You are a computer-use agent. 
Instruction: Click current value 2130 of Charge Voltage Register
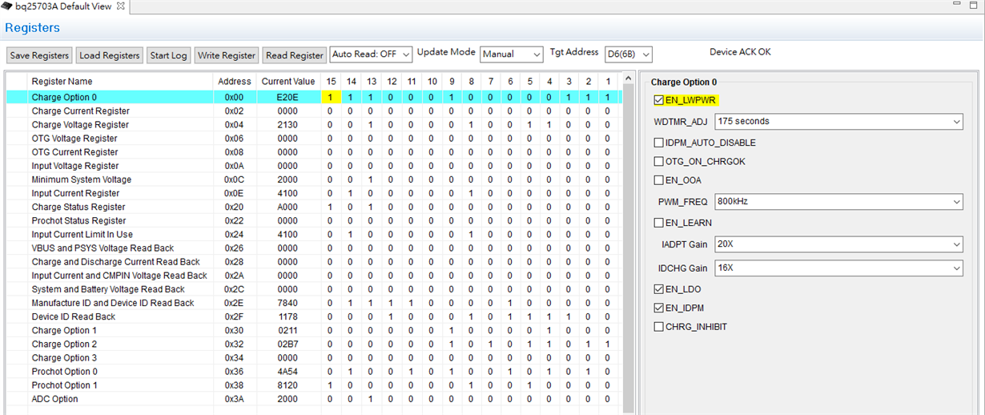tap(288, 125)
